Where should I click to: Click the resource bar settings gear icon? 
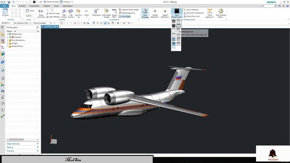(x=2, y=27)
